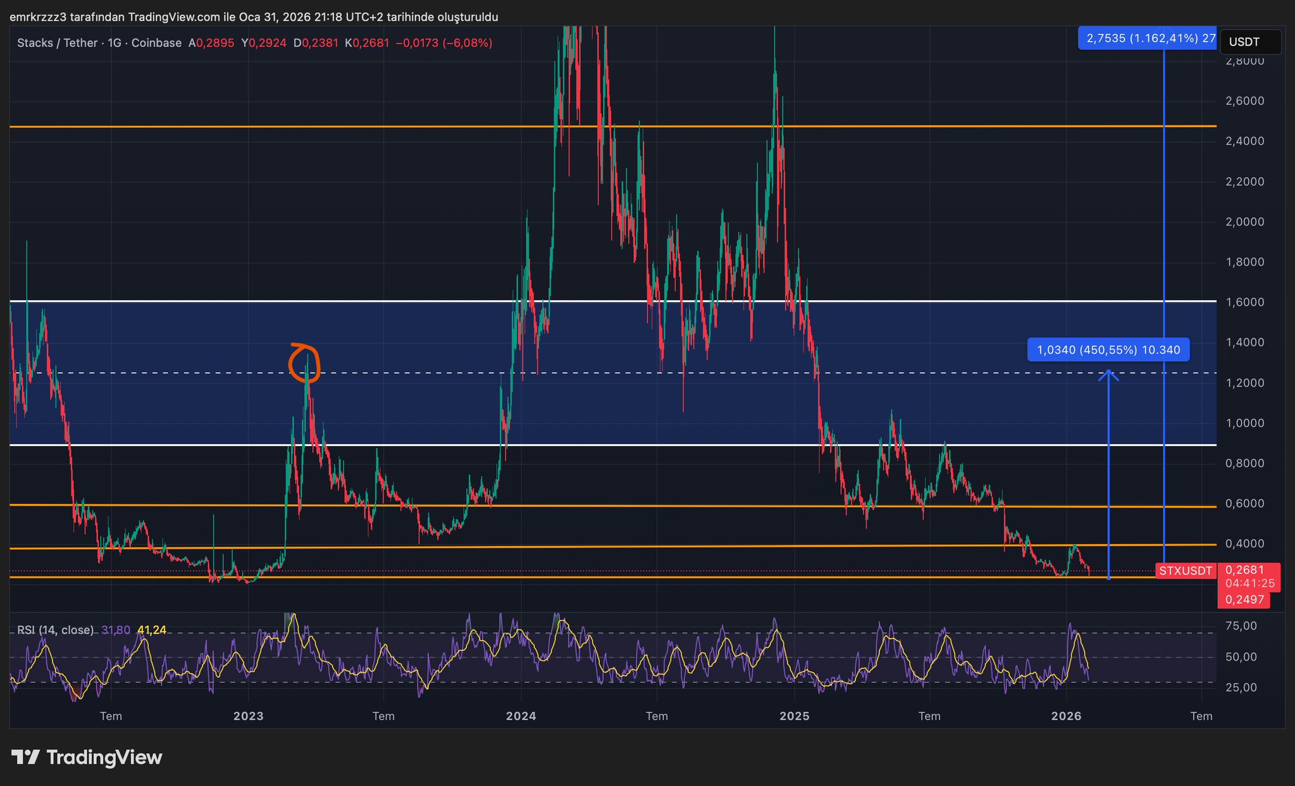Viewport: 1295px width, 786px height.
Task: Click the red 0,2497 price label
Action: point(1244,599)
